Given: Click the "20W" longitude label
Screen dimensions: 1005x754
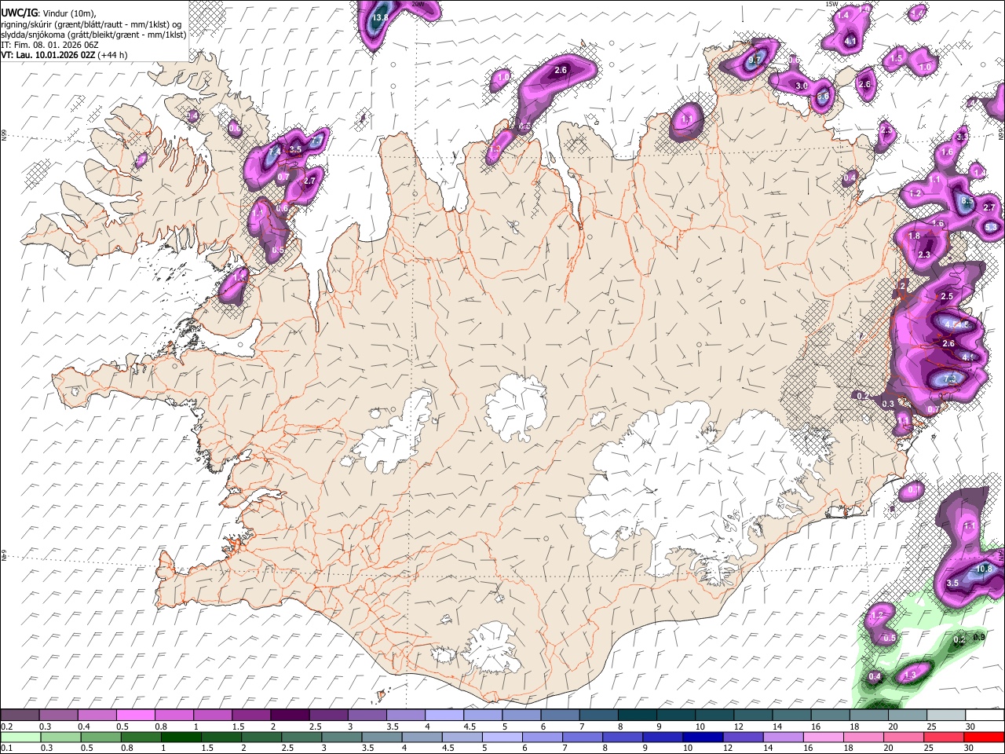Looking at the screenshot, I should [418, 4].
